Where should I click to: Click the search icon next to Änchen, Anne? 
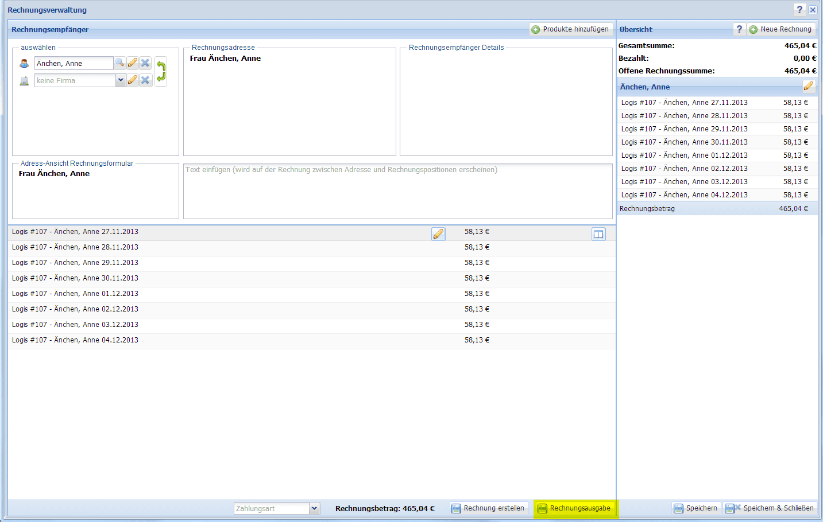pyautogui.click(x=119, y=63)
